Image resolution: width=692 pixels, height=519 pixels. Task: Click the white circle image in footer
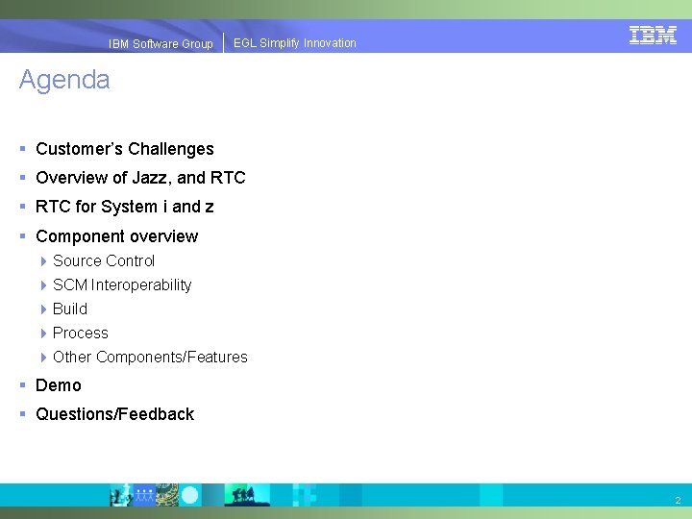[x=189, y=495]
